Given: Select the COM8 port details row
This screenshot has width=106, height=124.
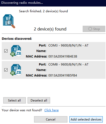Looking at the screenshot, I should tap(54, 70).
